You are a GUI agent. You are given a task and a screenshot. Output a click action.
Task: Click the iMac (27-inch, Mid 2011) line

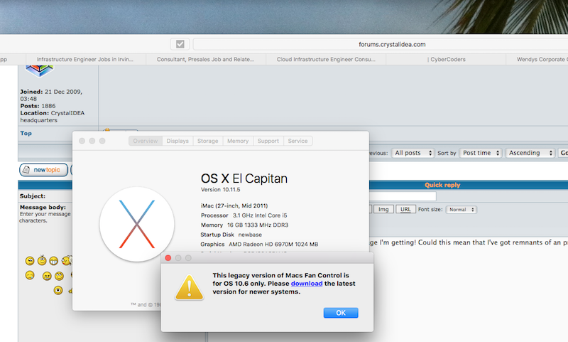coord(234,205)
